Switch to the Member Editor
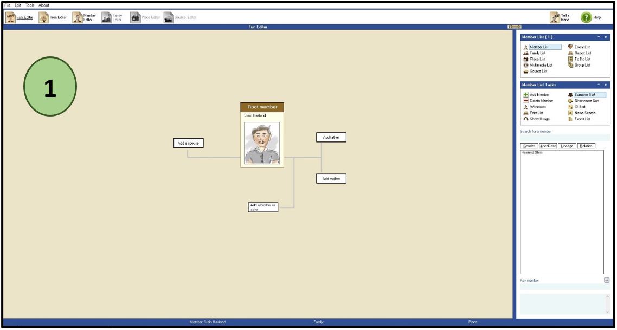Viewport: 617px width, 330px height. coord(83,17)
